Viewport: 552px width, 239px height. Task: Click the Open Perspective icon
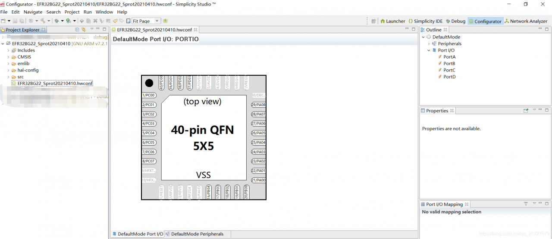pyautogui.click(x=373, y=21)
